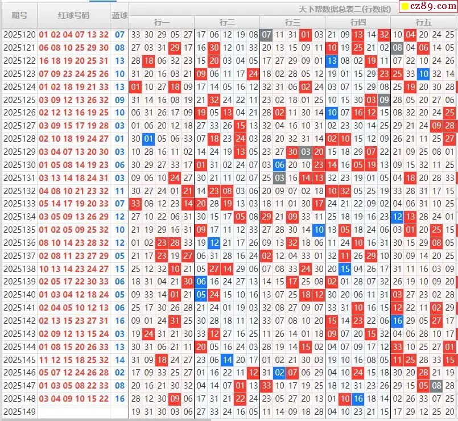Pick the 行五 column group header

click(x=423, y=22)
